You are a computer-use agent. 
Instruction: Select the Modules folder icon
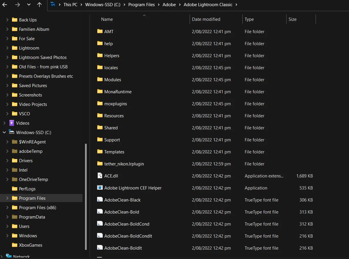(100, 79)
